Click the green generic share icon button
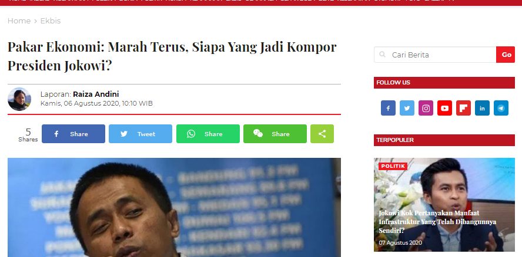Image resolution: width=522 pixels, height=257 pixels. (x=322, y=134)
